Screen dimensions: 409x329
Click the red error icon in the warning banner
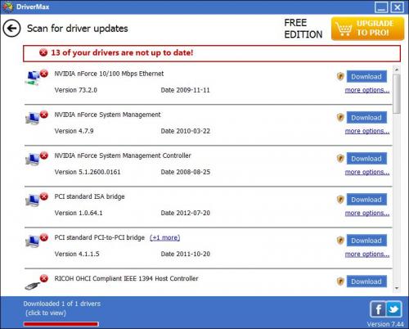point(43,52)
